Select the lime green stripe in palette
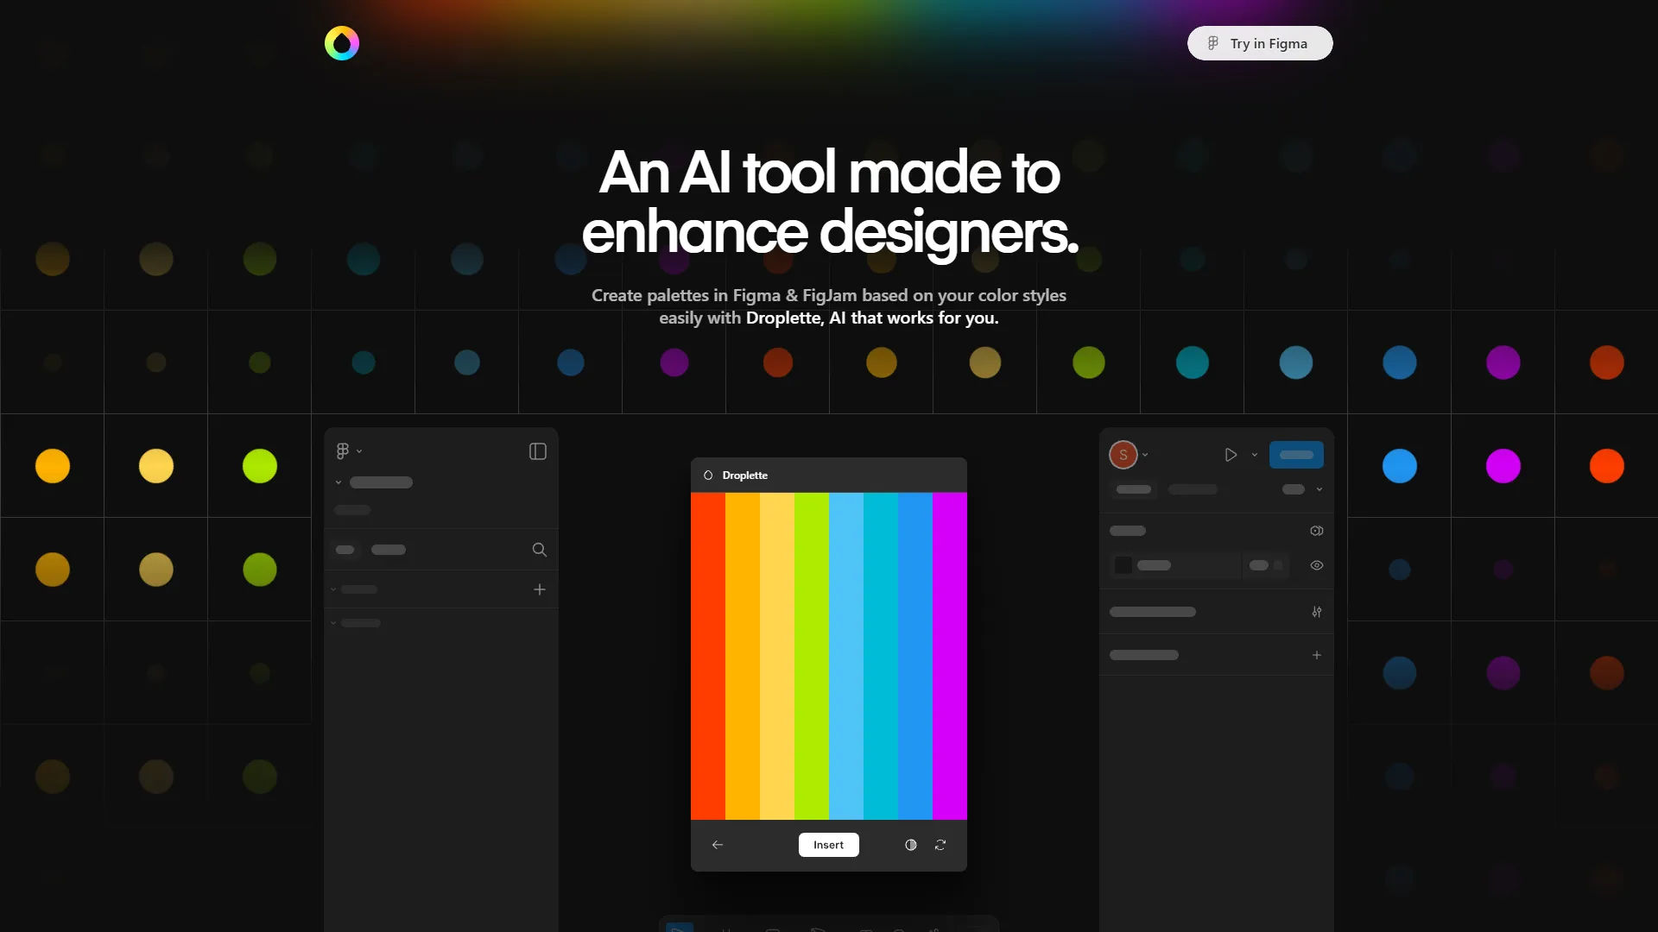 (x=811, y=656)
